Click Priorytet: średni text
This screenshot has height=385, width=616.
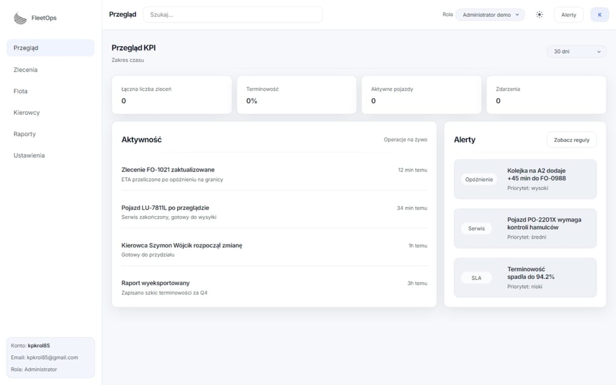(x=526, y=237)
